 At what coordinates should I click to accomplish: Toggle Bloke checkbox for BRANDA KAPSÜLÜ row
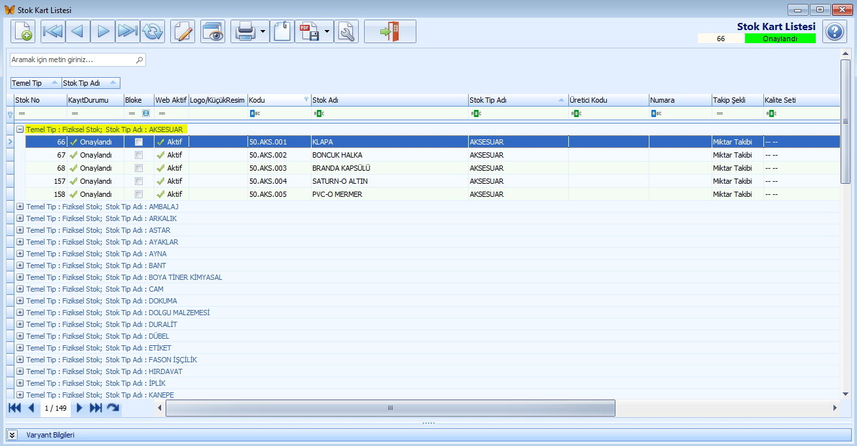pos(139,168)
